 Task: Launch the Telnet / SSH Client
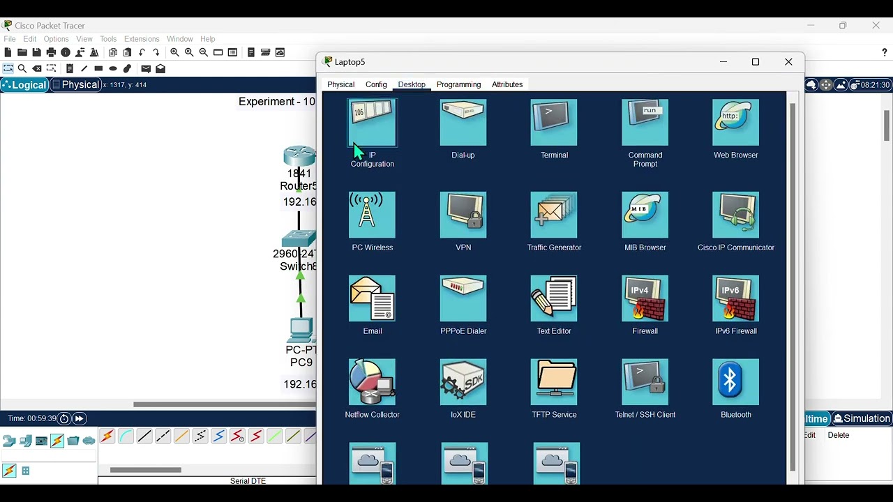pos(645,382)
